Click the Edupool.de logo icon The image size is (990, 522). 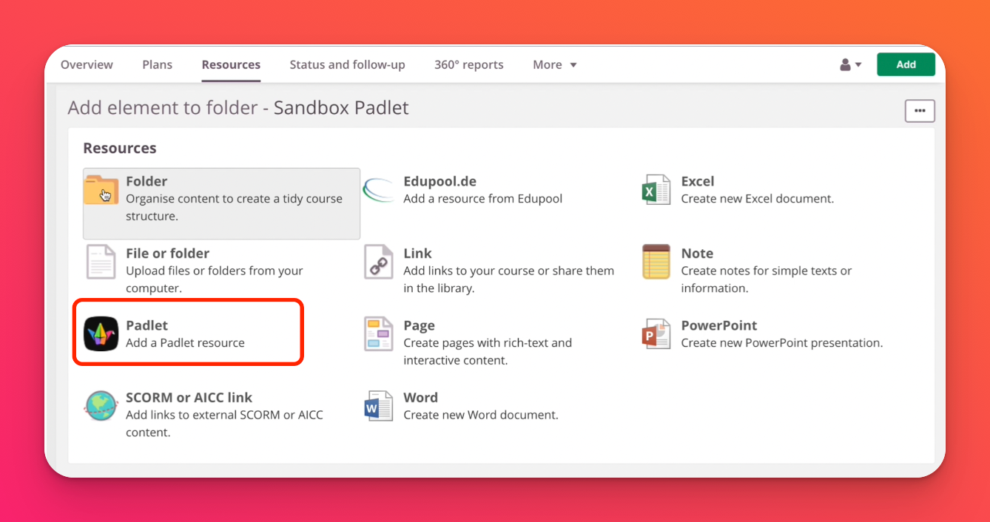tap(379, 190)
